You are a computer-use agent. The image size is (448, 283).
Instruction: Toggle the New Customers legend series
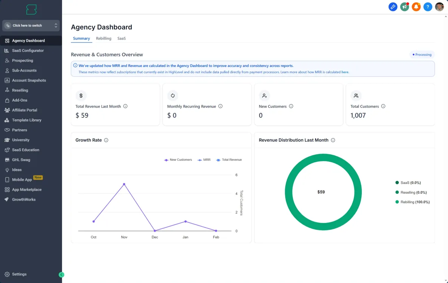click(178, 160)
